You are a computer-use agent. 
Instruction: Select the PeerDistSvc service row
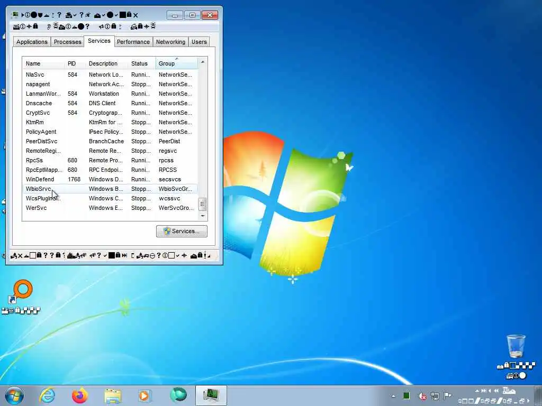click(x=110, y=141)
